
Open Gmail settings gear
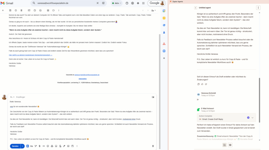pos(133,3)
